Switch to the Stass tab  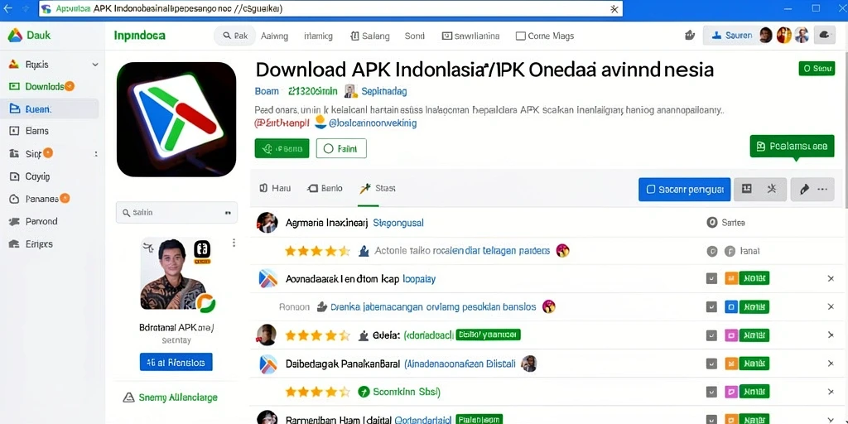378,188
